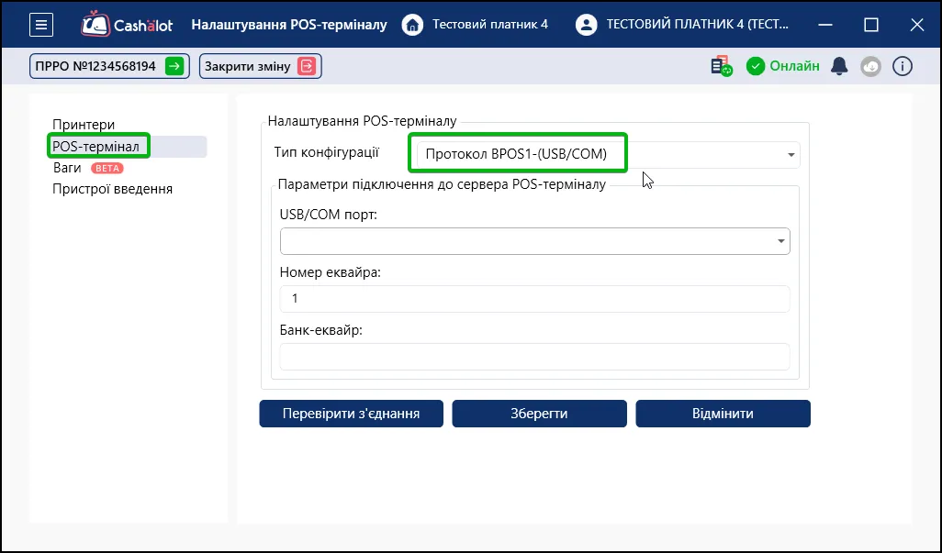Open the info circle icon
The width and height of the screenshot is (942, 553).
pos(902,66)
